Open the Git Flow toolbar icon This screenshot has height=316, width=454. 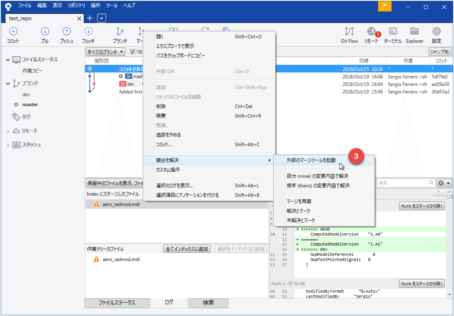(x=349, y=32)
